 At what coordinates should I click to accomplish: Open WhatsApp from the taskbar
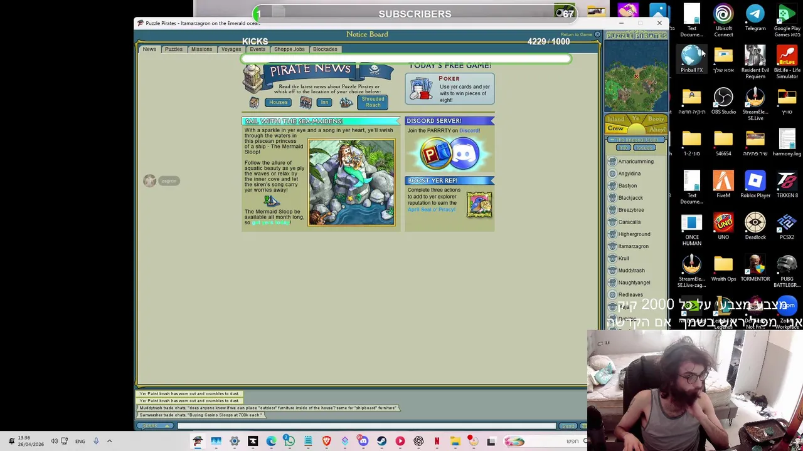(289, 441)
